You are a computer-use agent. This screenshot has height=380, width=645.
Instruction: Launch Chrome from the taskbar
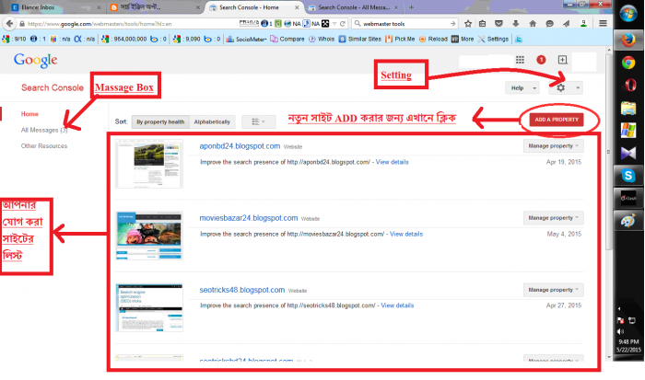[628, 63]
